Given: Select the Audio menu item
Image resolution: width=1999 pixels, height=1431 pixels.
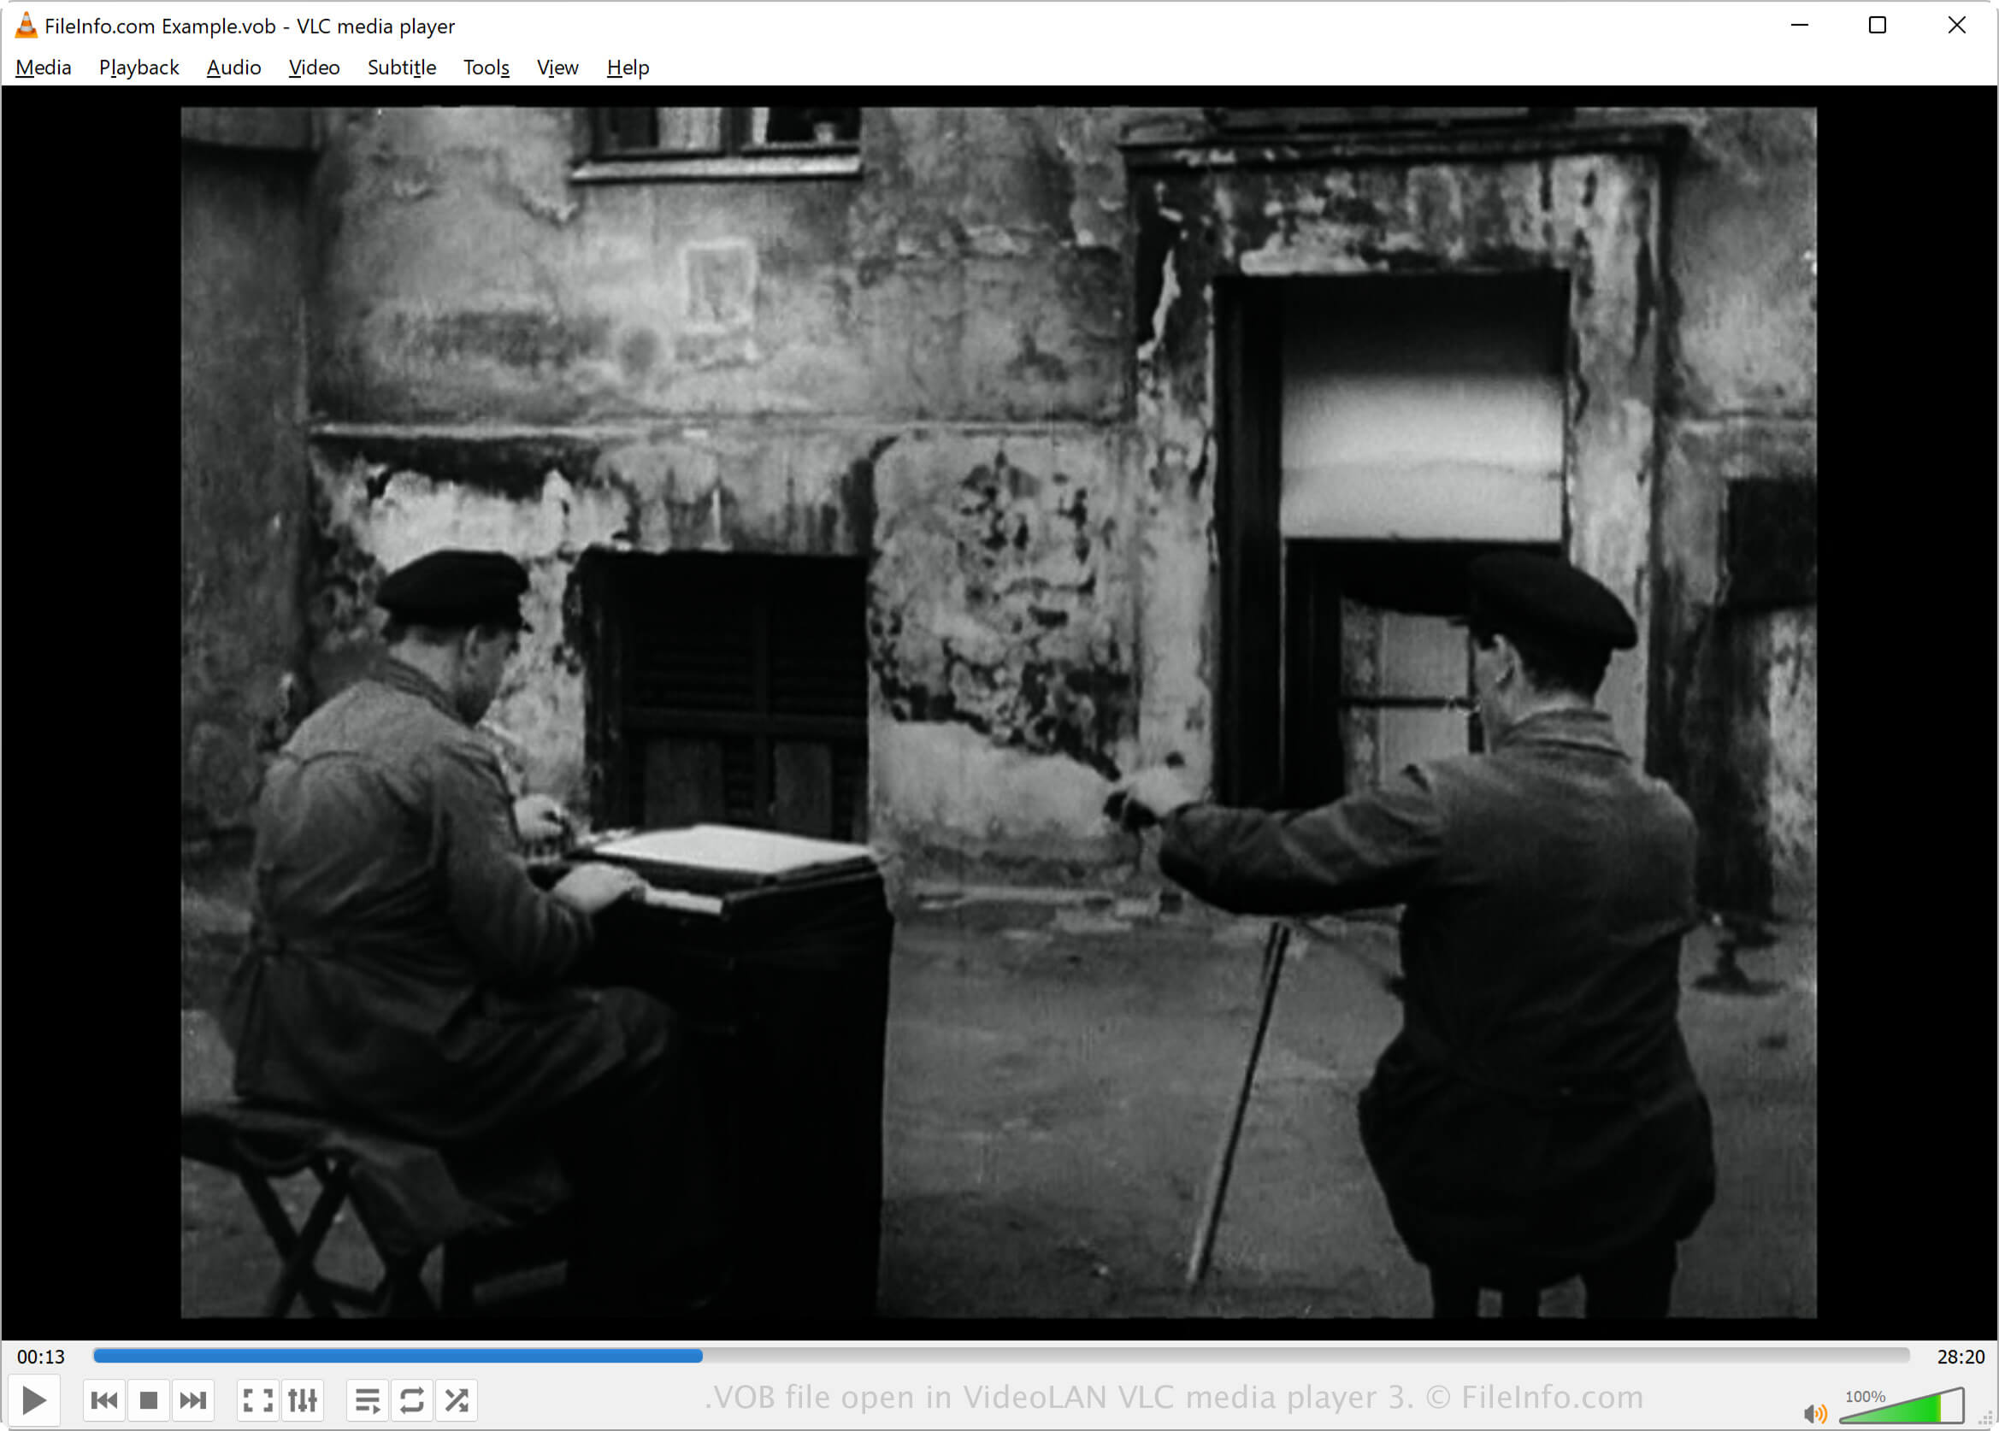Looking at the screenshot, I should tap(233, 67).
